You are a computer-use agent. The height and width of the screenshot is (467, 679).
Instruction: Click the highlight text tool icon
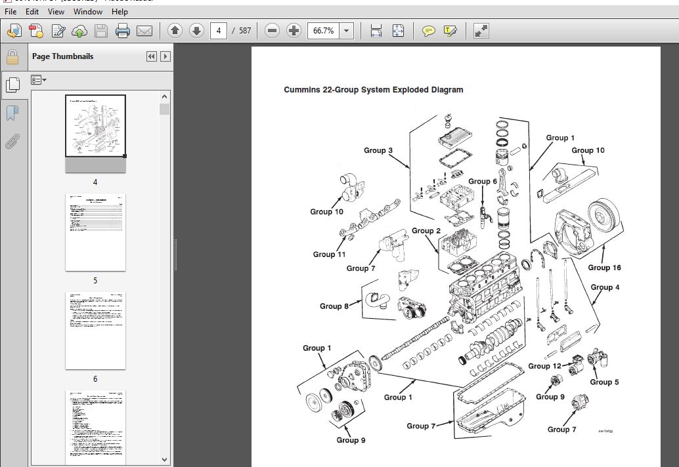point(450,31)
